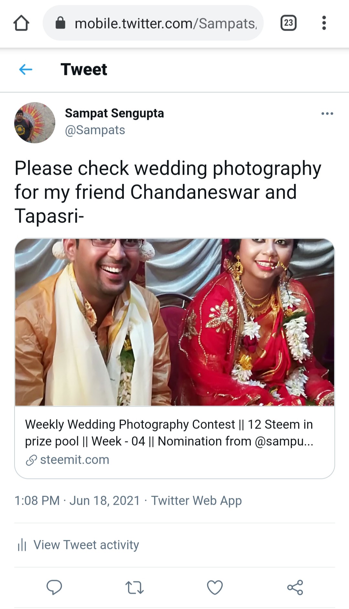This screenshot has height=609, width=349.
Task: Click the steemit.com link domain
Action: [75, 459]
